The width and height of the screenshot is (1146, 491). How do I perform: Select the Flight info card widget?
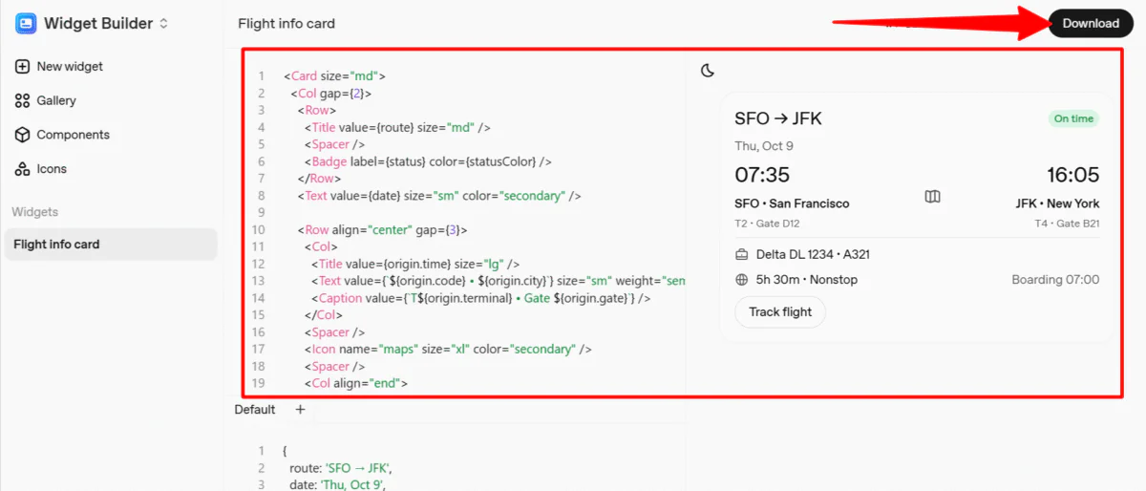(110, 245)
